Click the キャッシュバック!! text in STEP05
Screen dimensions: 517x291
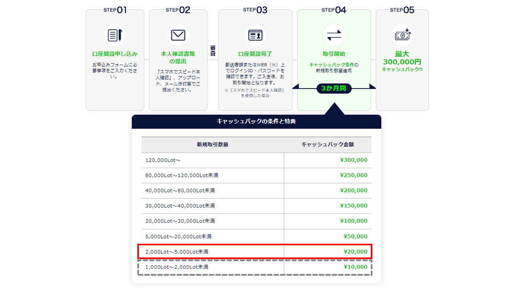tap(402, 70)
